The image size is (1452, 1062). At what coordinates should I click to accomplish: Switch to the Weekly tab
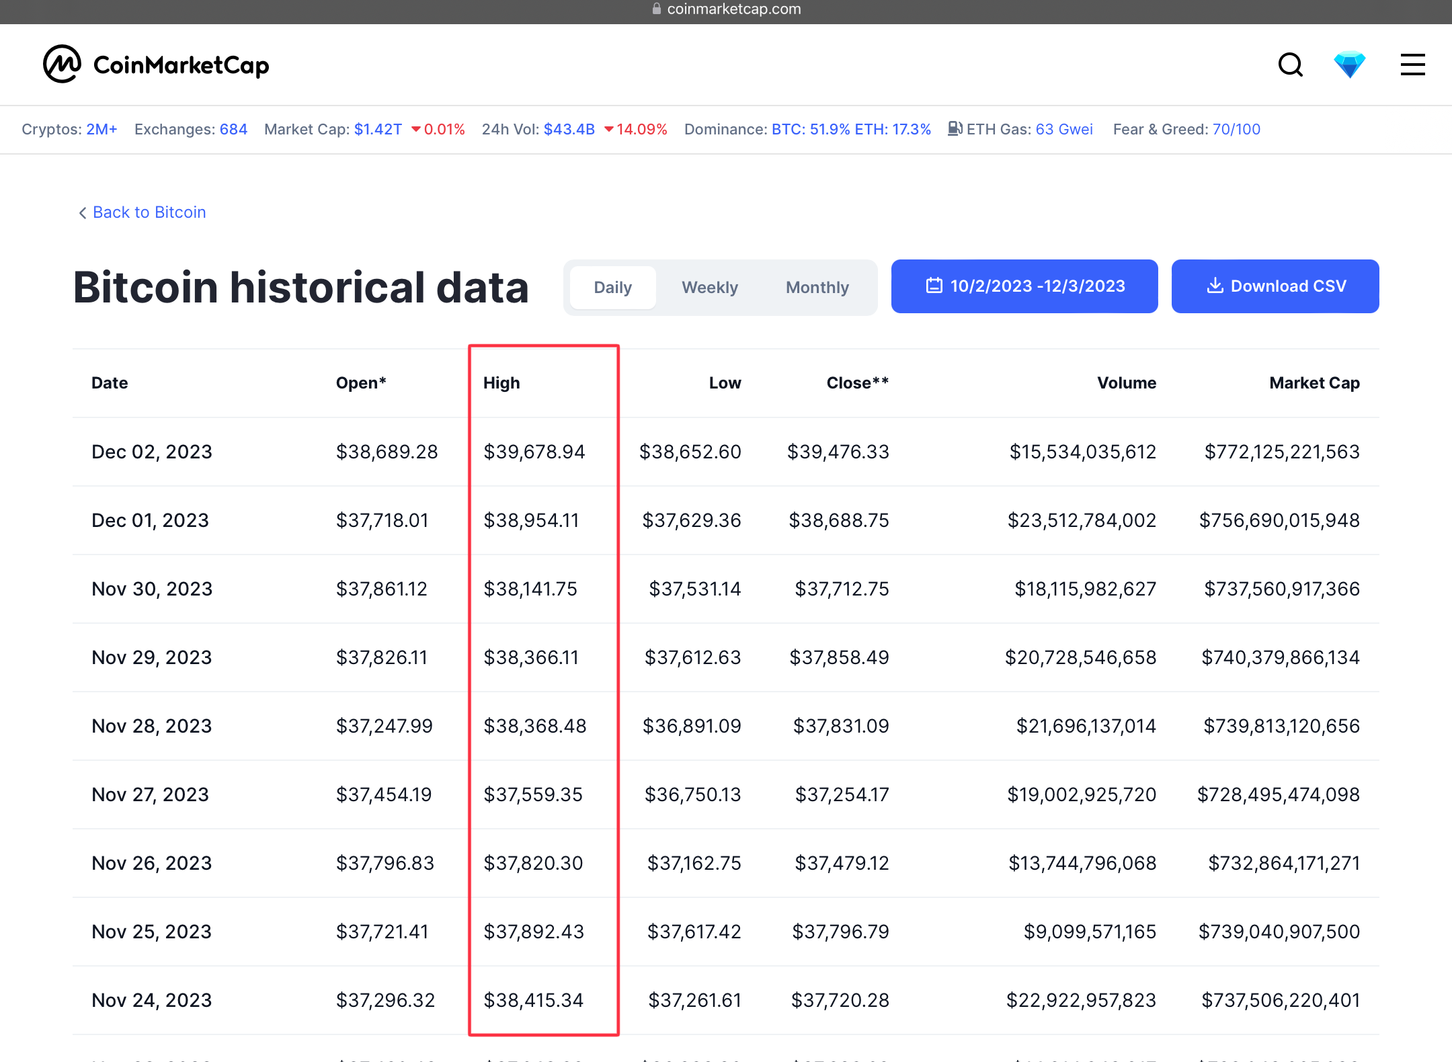tap(709, 287)
